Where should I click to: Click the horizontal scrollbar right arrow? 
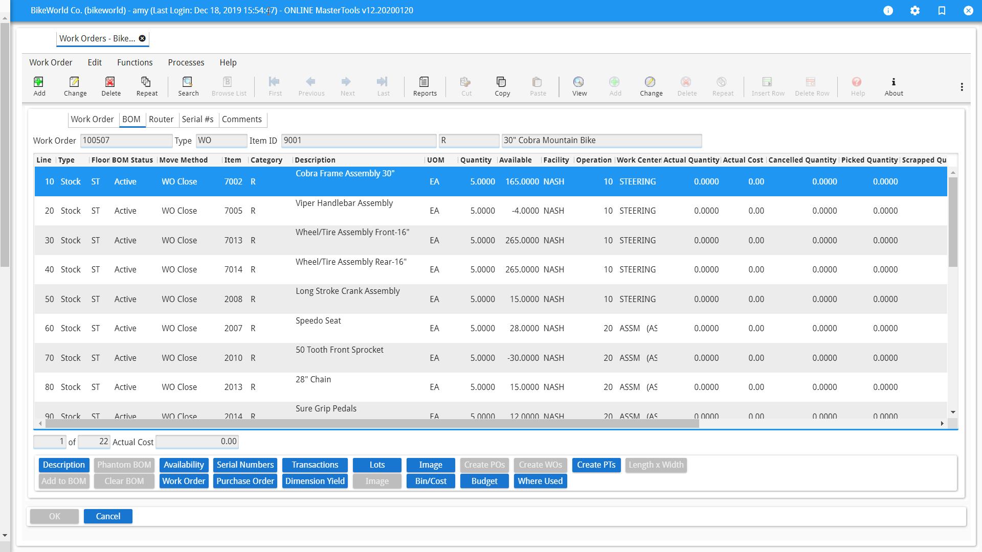click(942, 423)
